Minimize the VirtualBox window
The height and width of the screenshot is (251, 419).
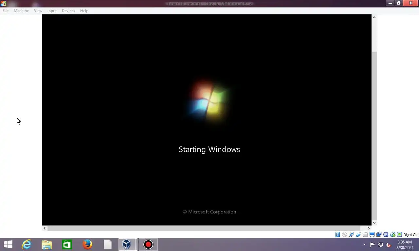pos(390,3)
